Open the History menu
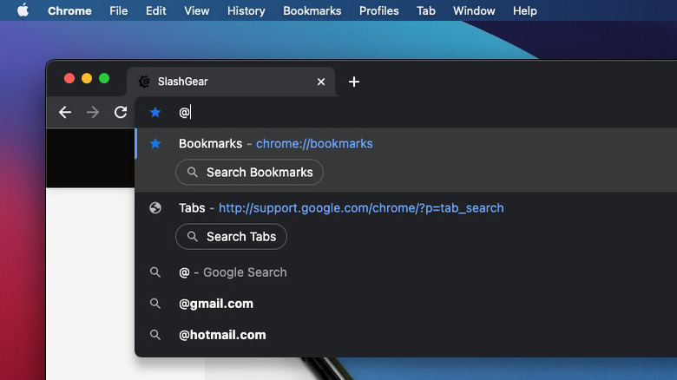The width and height of the screenshot is (677, 380). tap(246, 10)
